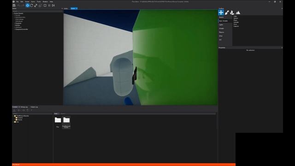Open the File menu
The height and width of the screenshot is (166, 295).
(x=18, y=1)
